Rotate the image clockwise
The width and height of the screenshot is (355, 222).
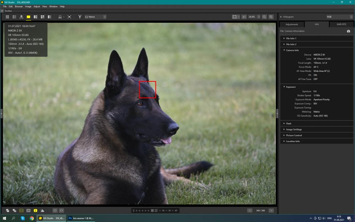(61, 210)
